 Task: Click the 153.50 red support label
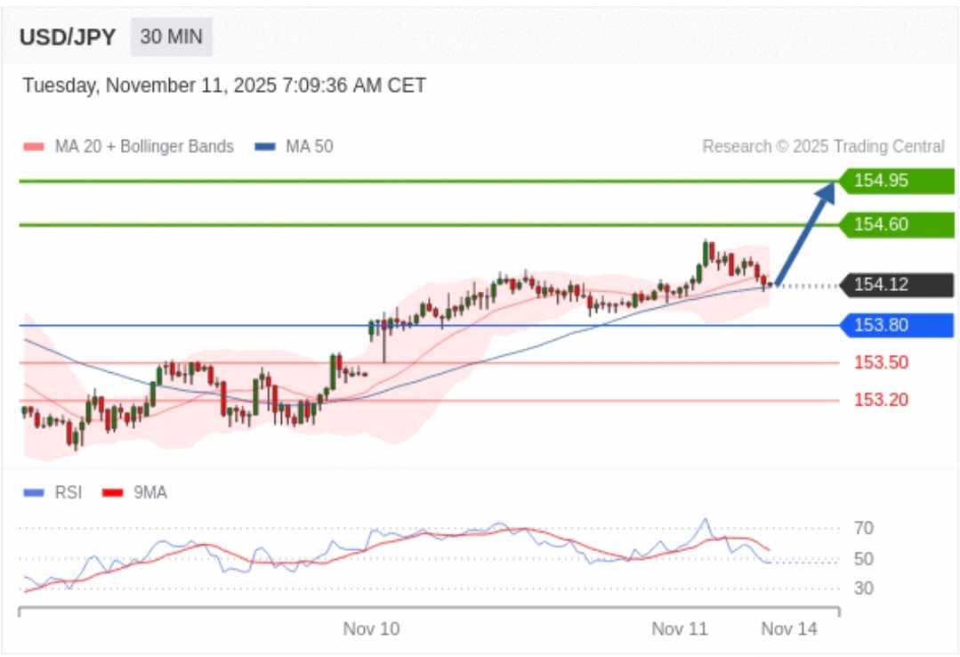pyautogui.click(x=881, y=362)
